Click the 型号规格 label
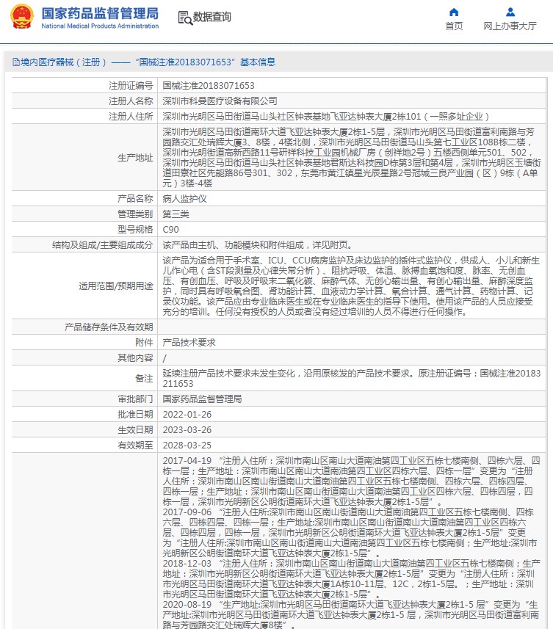 click(x=135, y=230)
